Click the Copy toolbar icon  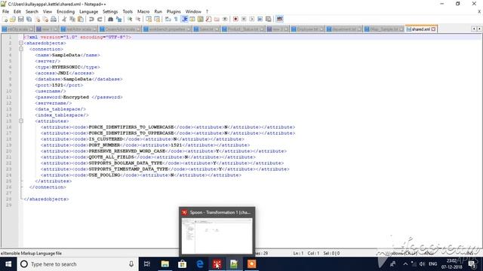[x=72, y=19]
